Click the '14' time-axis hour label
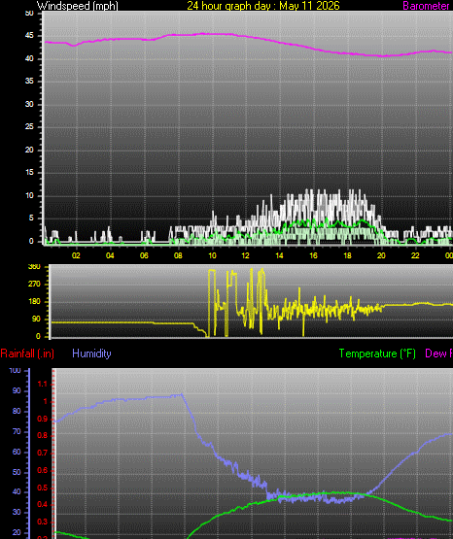This screenshot has height=539, width=453. (280, 255)
